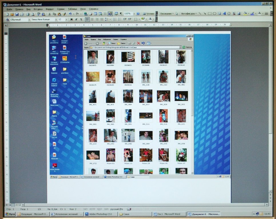Justify the paragraph text
Viewport: 276px width, 219px height.
[102, 19]
